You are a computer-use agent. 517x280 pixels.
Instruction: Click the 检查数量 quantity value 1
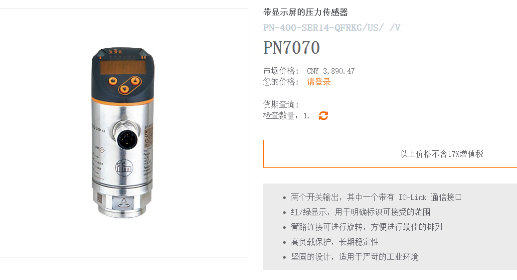pos(306,116)
